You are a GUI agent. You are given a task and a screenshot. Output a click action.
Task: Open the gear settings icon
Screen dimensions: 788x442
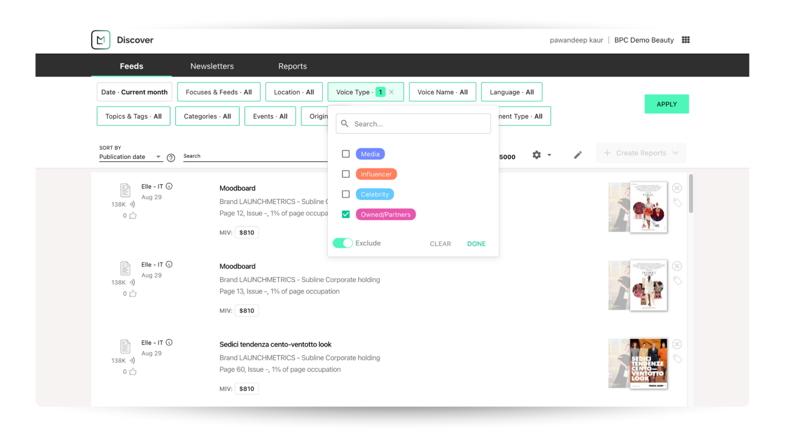pyautogui.click(x=537, y=155)
